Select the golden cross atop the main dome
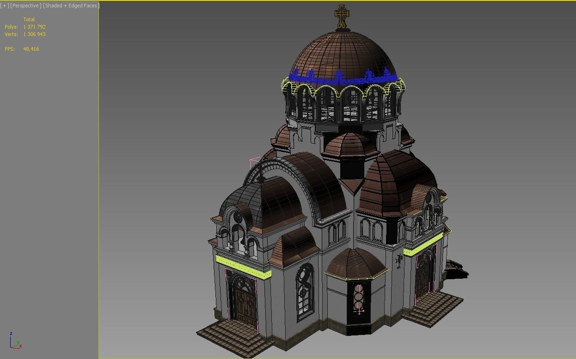Screen dimensions: 576x359 point(342,17)
